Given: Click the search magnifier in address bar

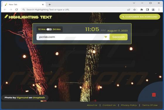Looking at the screenshot, I should coord(24,10).
